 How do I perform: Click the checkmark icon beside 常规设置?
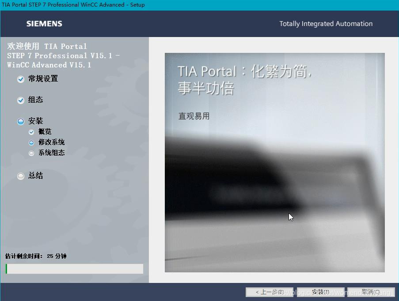[21, 79]
